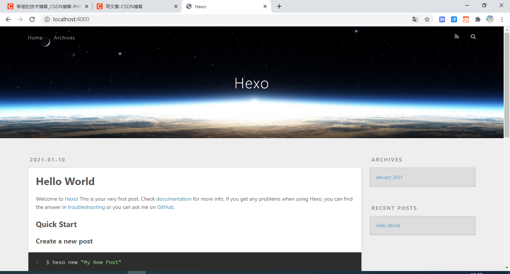The width and height of the screenshot is (510, 274).
Task: Close the Hexo tab
Action: (x=265, y=6)
